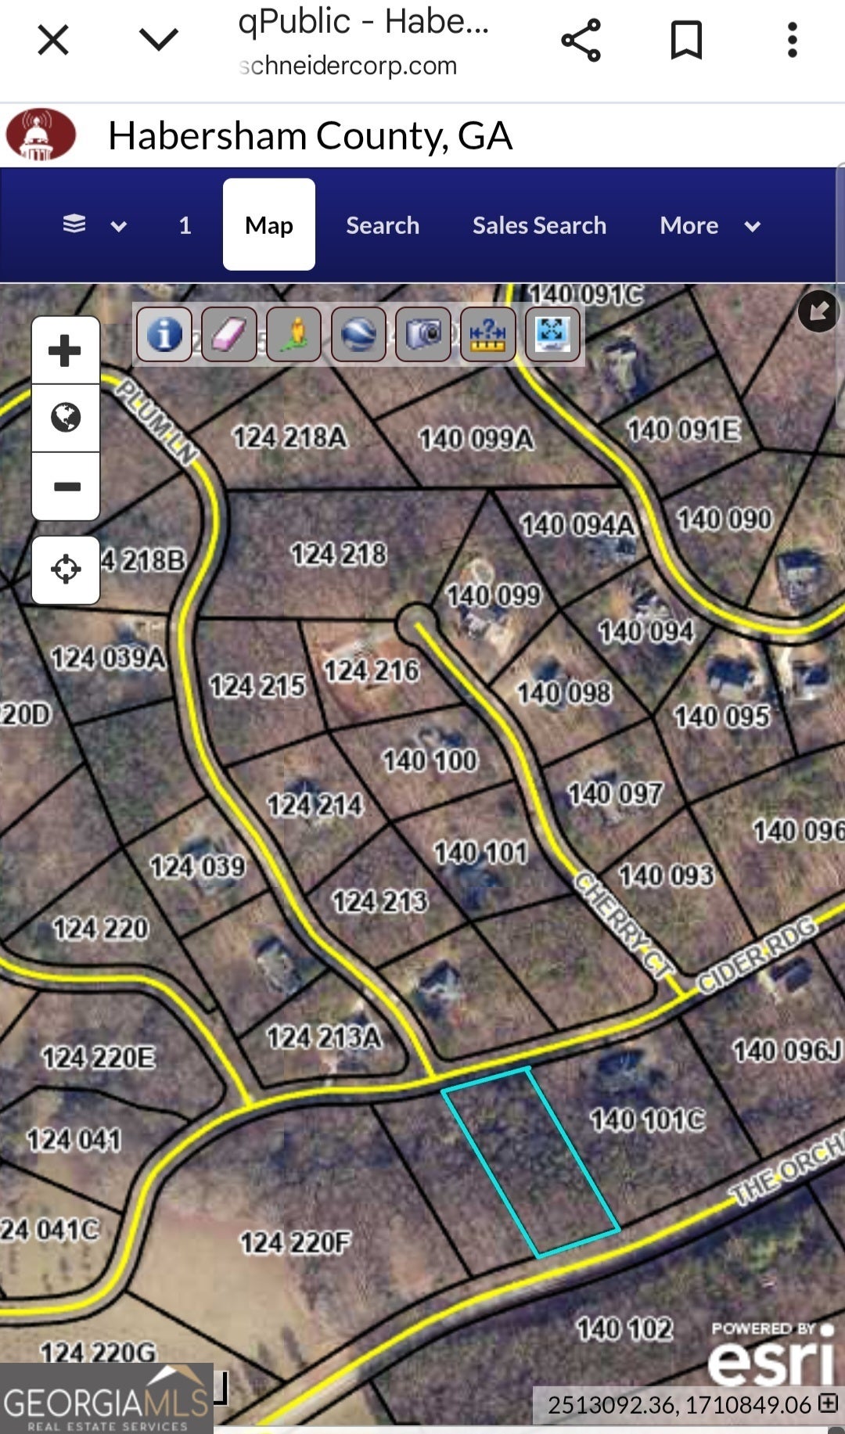The height and width of the screenshot is (1434, 845).
Task: Open Street View pegman tool
Action: pos(294,335)
